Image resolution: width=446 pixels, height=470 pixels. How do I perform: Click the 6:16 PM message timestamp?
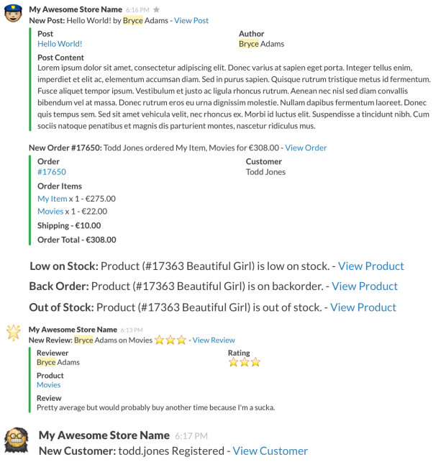tap(137, 11)
